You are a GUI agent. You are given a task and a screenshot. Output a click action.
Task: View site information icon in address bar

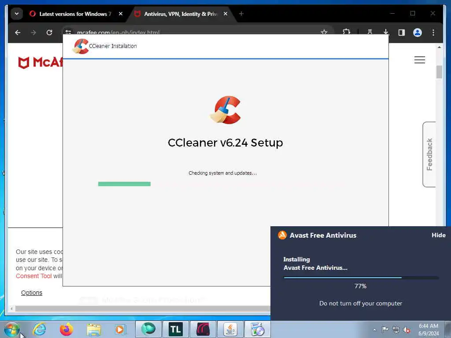[x=68, y=32]
